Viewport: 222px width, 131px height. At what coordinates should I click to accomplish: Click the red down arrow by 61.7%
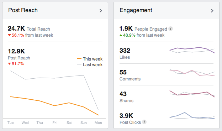(9, 64)
